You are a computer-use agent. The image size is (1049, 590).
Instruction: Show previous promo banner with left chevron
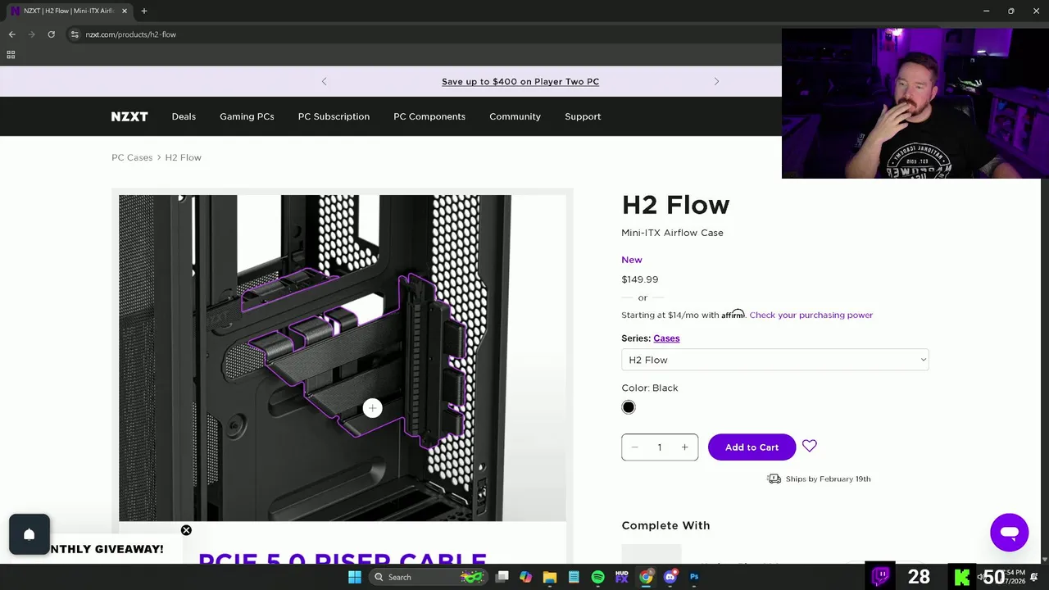pos(324,81)
